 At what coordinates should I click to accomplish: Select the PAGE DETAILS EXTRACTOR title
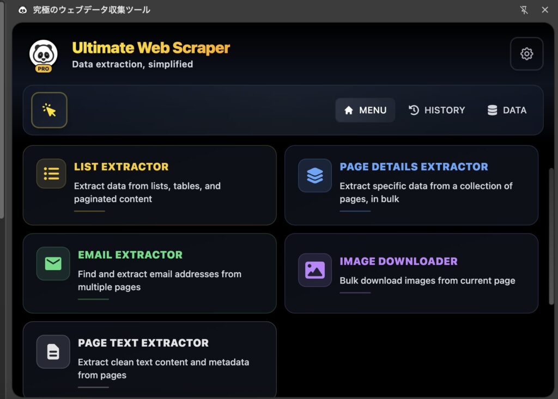[414, 167]
